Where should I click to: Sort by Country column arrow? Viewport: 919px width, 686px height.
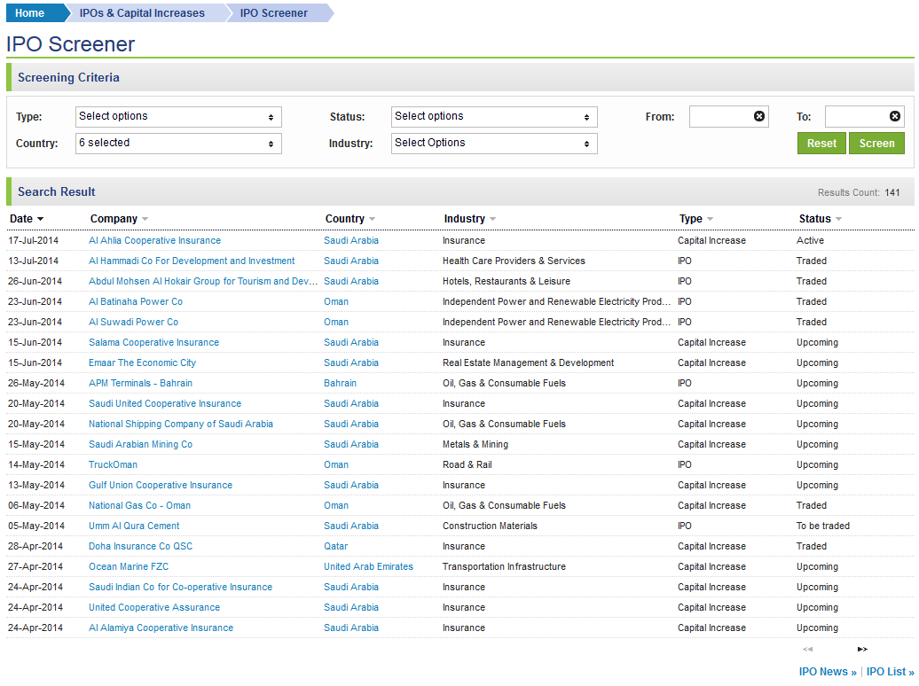pyautogui.click(x=373, y=219)
